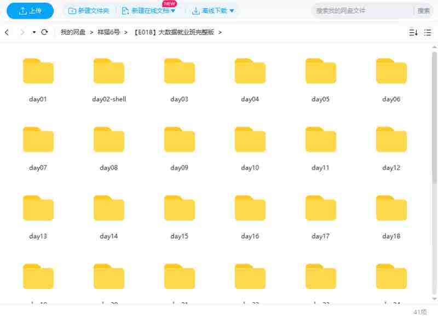438x318 pixels.
Task: Click the forward navigation arrow icon
Action: pos(22,32)
